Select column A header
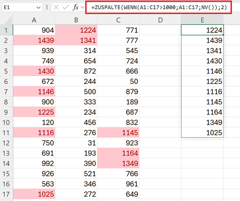 [x=34, y=20]
